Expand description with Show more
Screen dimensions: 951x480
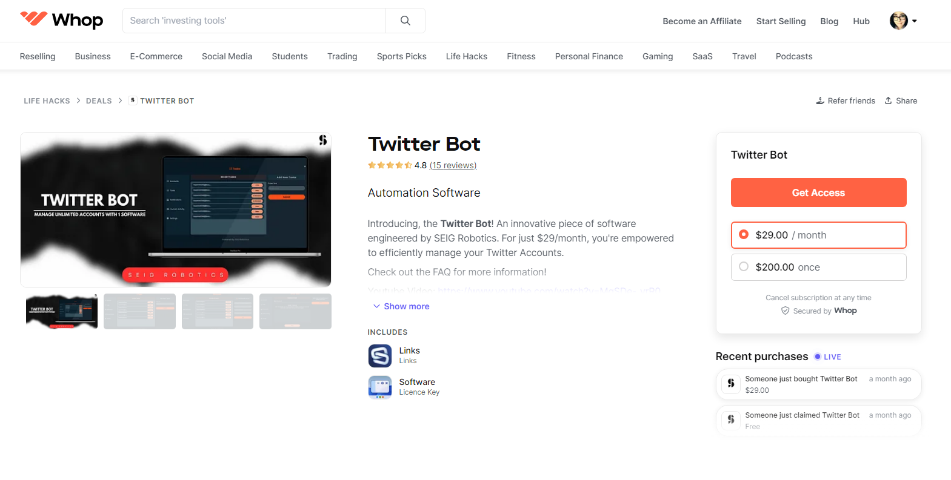point(401,306)
